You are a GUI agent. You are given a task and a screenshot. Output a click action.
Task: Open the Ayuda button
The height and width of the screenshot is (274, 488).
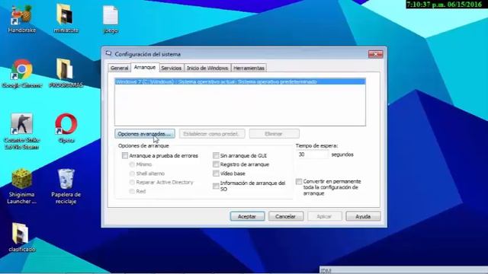[x=363, y=216]
